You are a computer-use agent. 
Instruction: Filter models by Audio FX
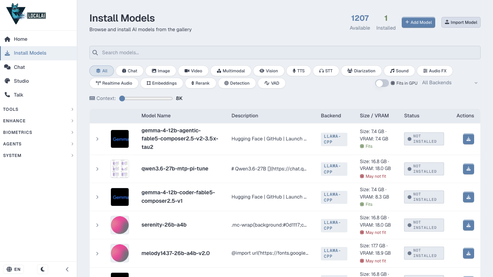pos(434,71)
